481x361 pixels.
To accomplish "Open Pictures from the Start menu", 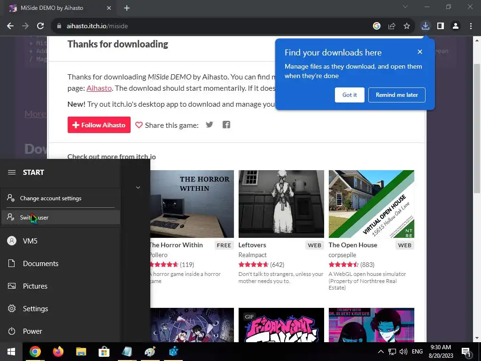I will [60, 286].
